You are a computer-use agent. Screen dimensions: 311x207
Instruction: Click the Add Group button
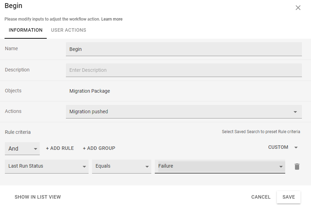pos(99,148)
